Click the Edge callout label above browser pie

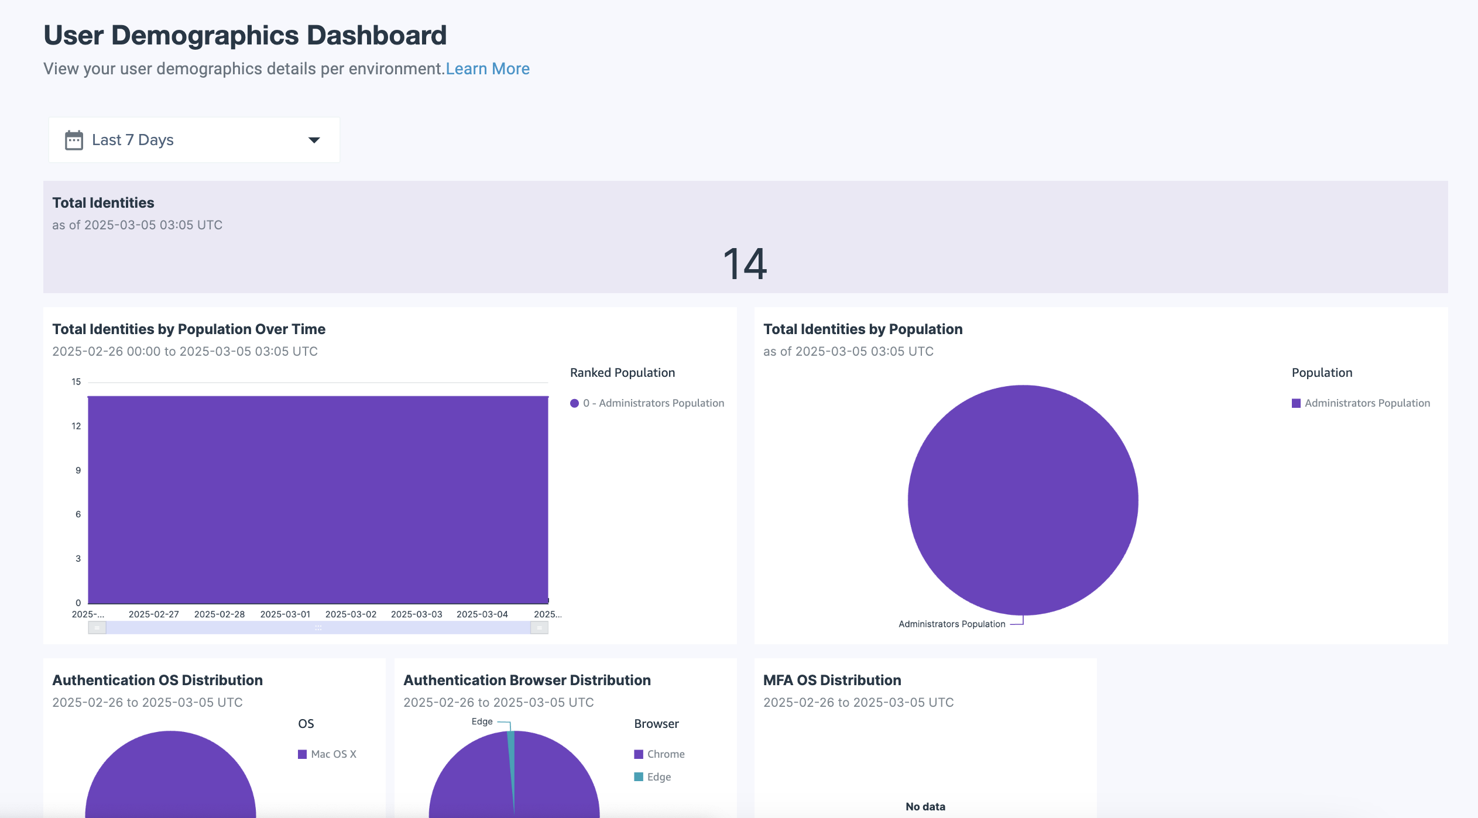click(482, 721)
